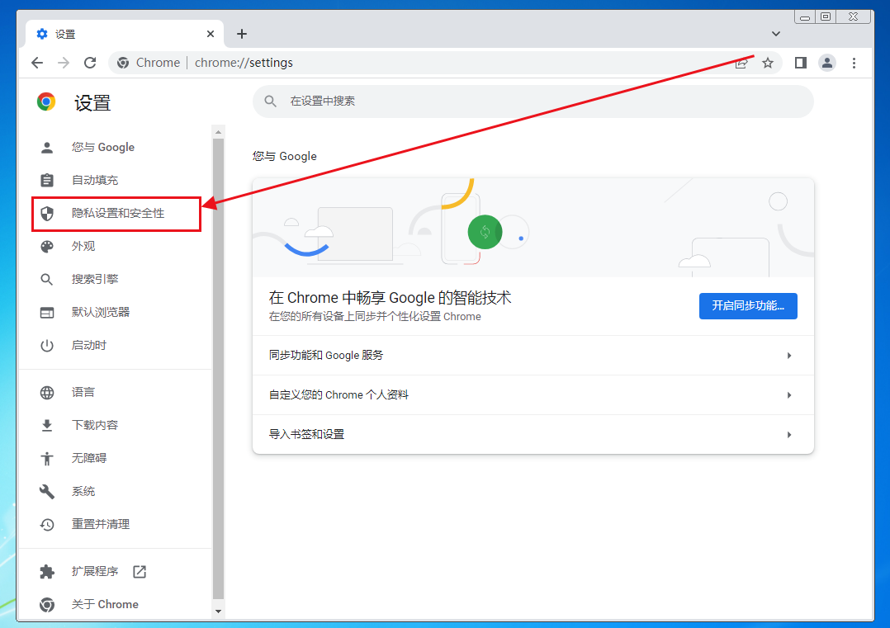Open the profile avatar menu
Screen dimensions: 890x628
pyautogui.click(x=827, y=63)
